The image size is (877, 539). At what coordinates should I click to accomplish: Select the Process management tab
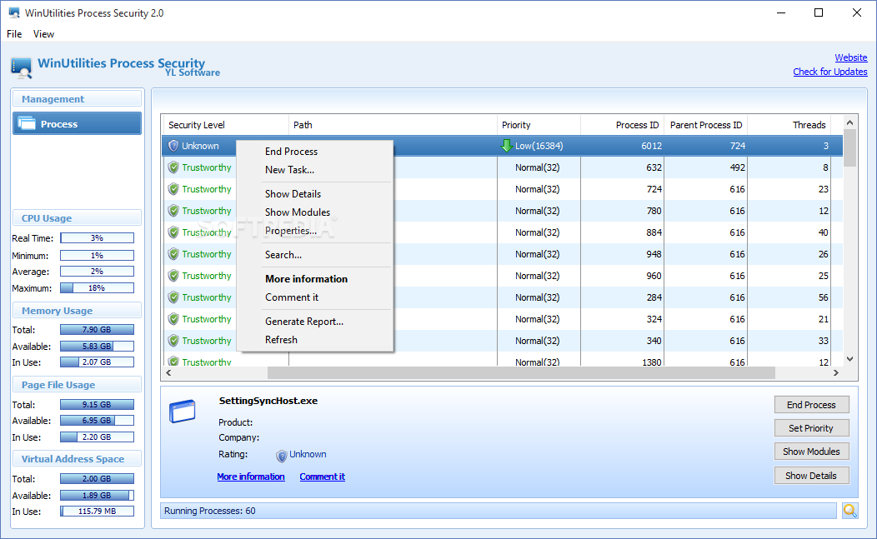pyautogui.click(x=78, y=123)
